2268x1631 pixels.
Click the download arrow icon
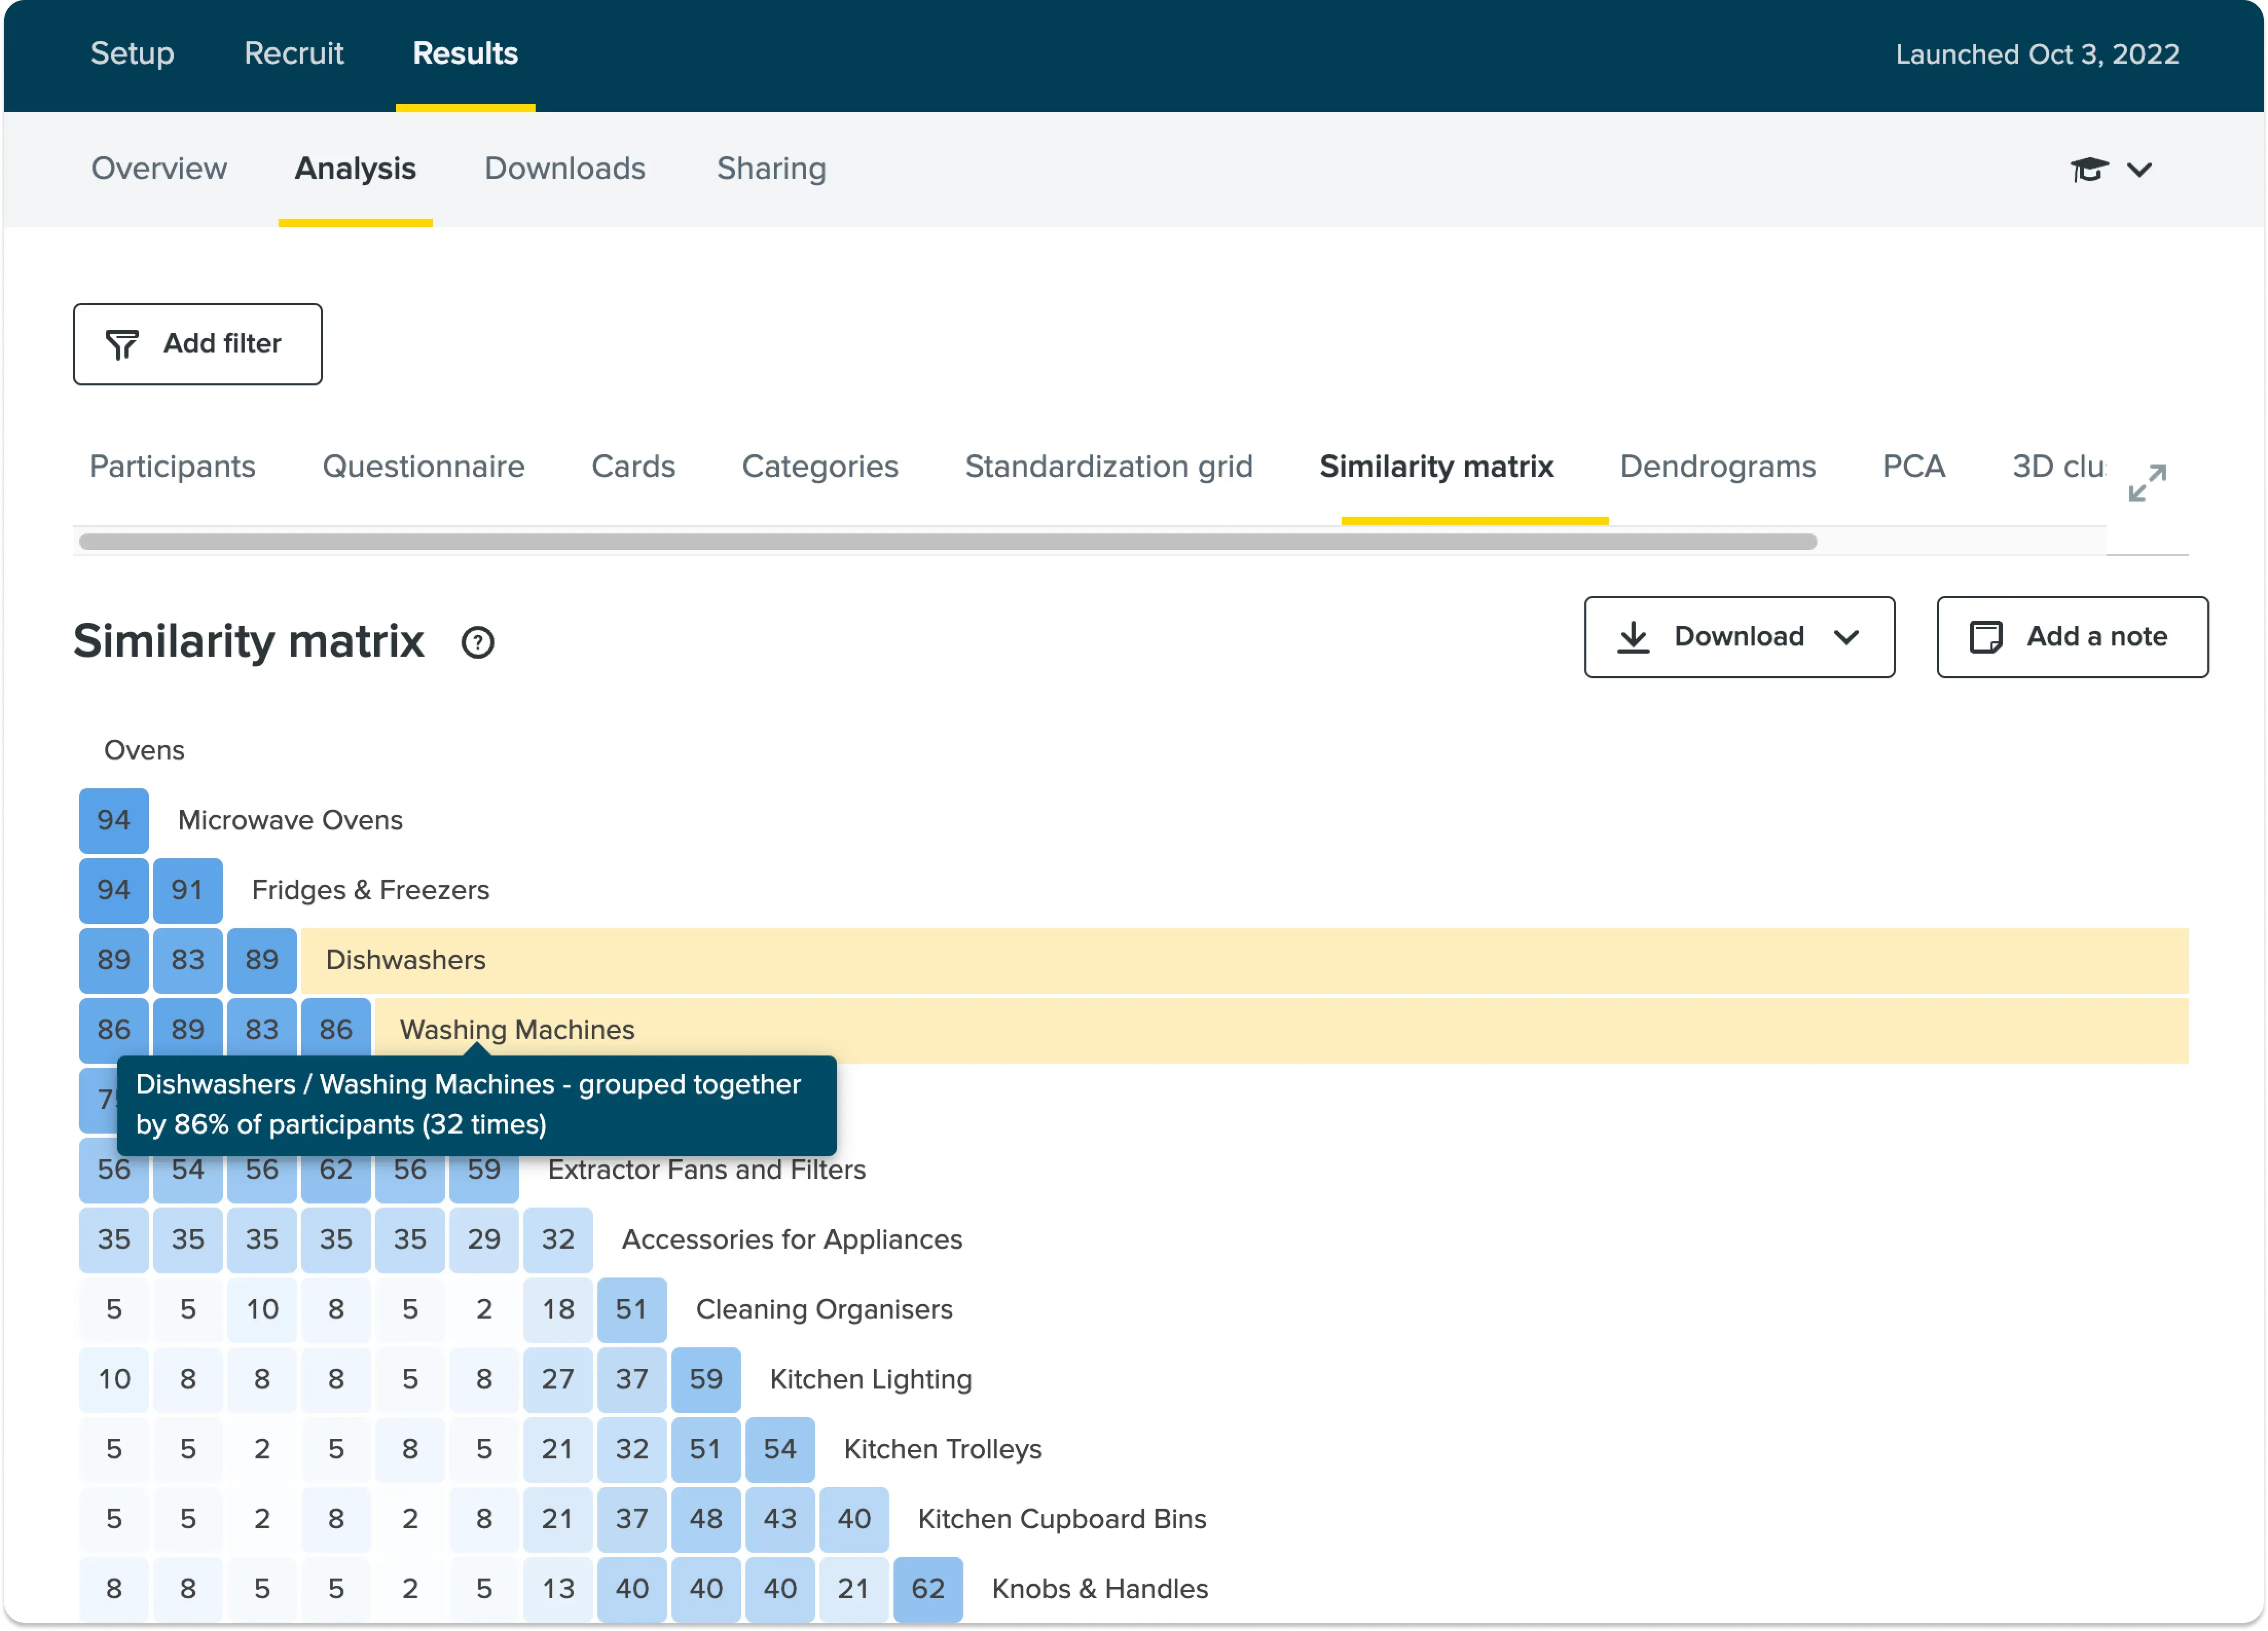coord(1633,638)
